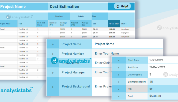The width and height of the screenshot is (178, 102).
Task: Expand the Estimated Hours row arrow
Action: (118, 82)
